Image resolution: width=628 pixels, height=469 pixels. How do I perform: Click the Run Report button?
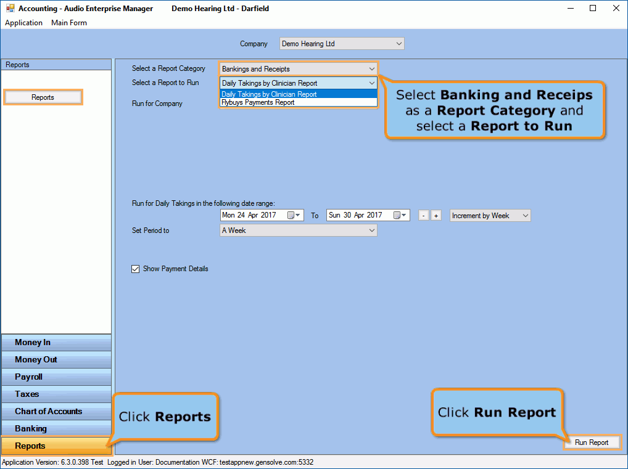tap(591, 442)
